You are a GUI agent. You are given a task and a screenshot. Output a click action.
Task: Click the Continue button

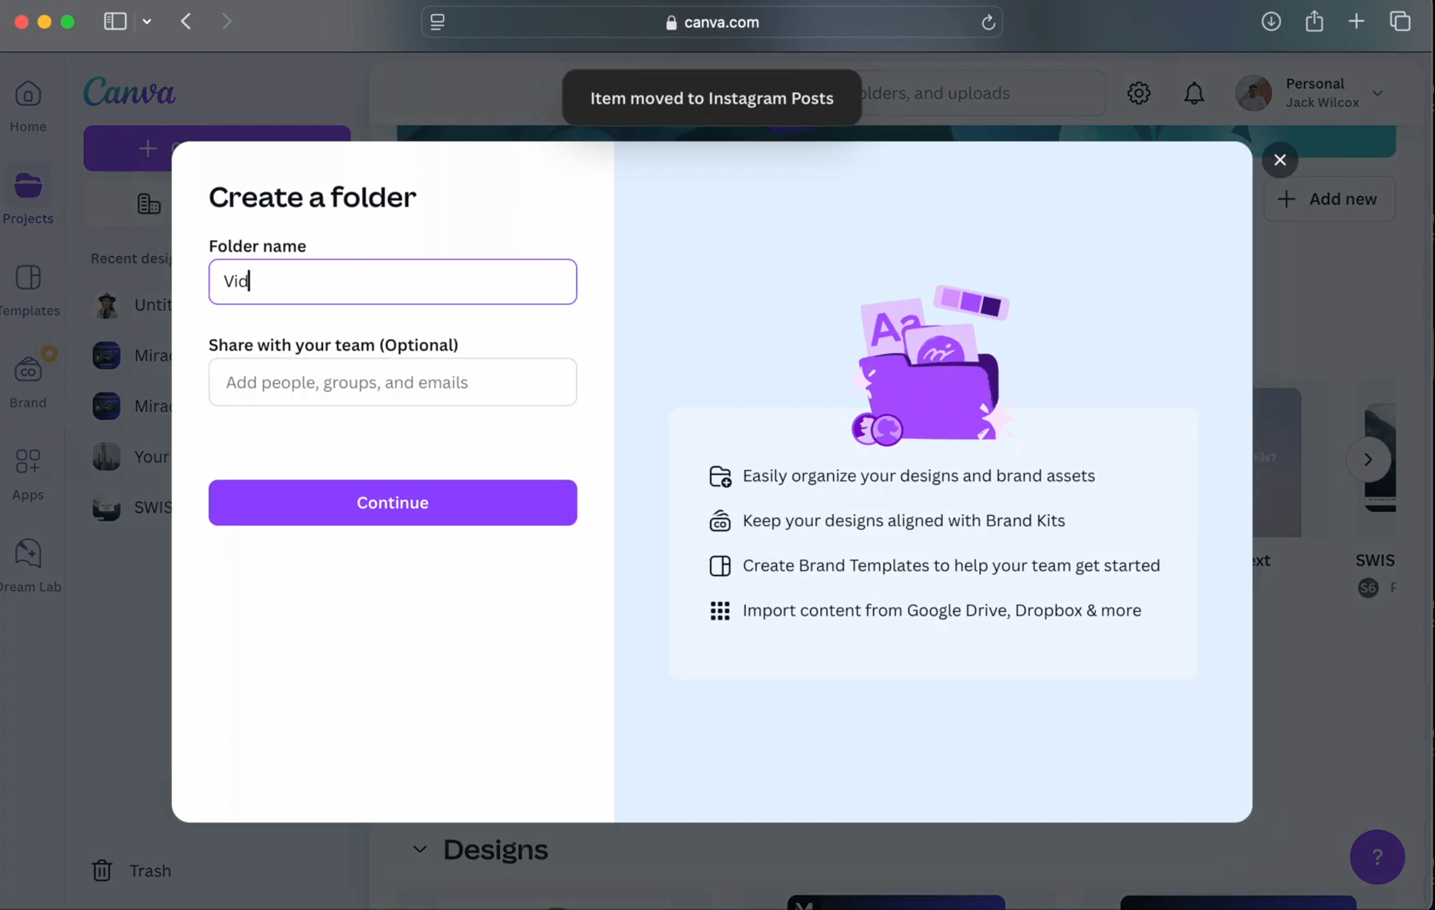[x=392, y=502]
